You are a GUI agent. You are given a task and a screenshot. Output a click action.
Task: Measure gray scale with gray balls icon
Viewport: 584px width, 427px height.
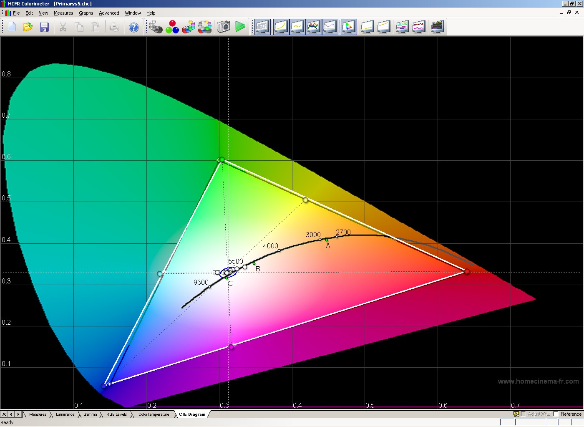pyautogui.click(x=156, y=27)
